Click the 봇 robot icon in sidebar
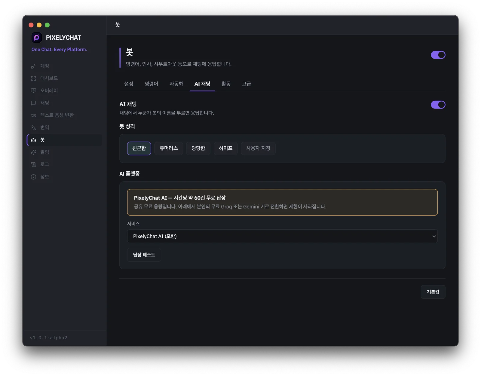481x376 pixels. (x=33, y=140)
